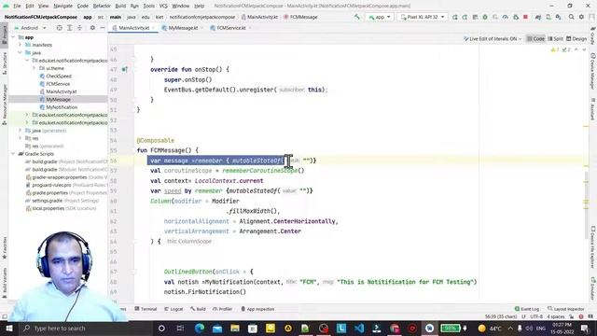Hide the Project panel with minus icon

pyautogui.click(x=103, y=28)
